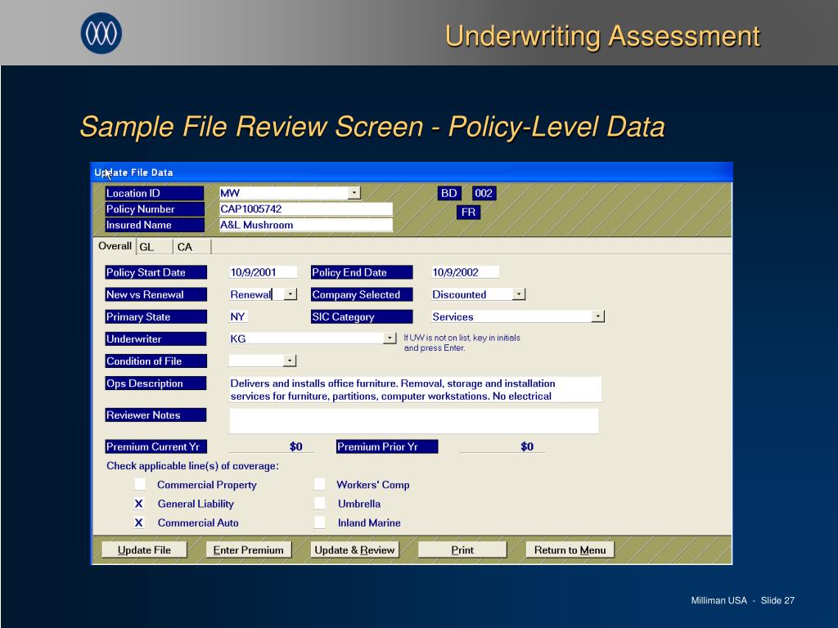
Task: Click the 'Underwriting Assessment' heading
Action: [602, 36]
